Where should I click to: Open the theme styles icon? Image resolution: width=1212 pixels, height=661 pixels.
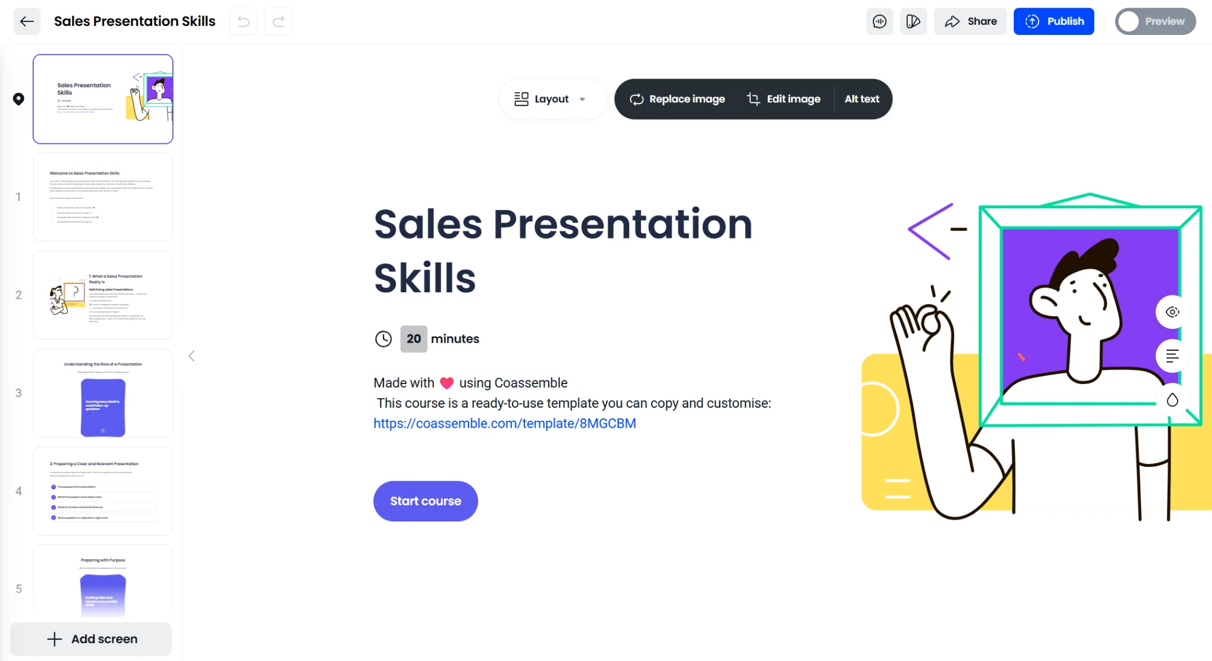point(913,21)
